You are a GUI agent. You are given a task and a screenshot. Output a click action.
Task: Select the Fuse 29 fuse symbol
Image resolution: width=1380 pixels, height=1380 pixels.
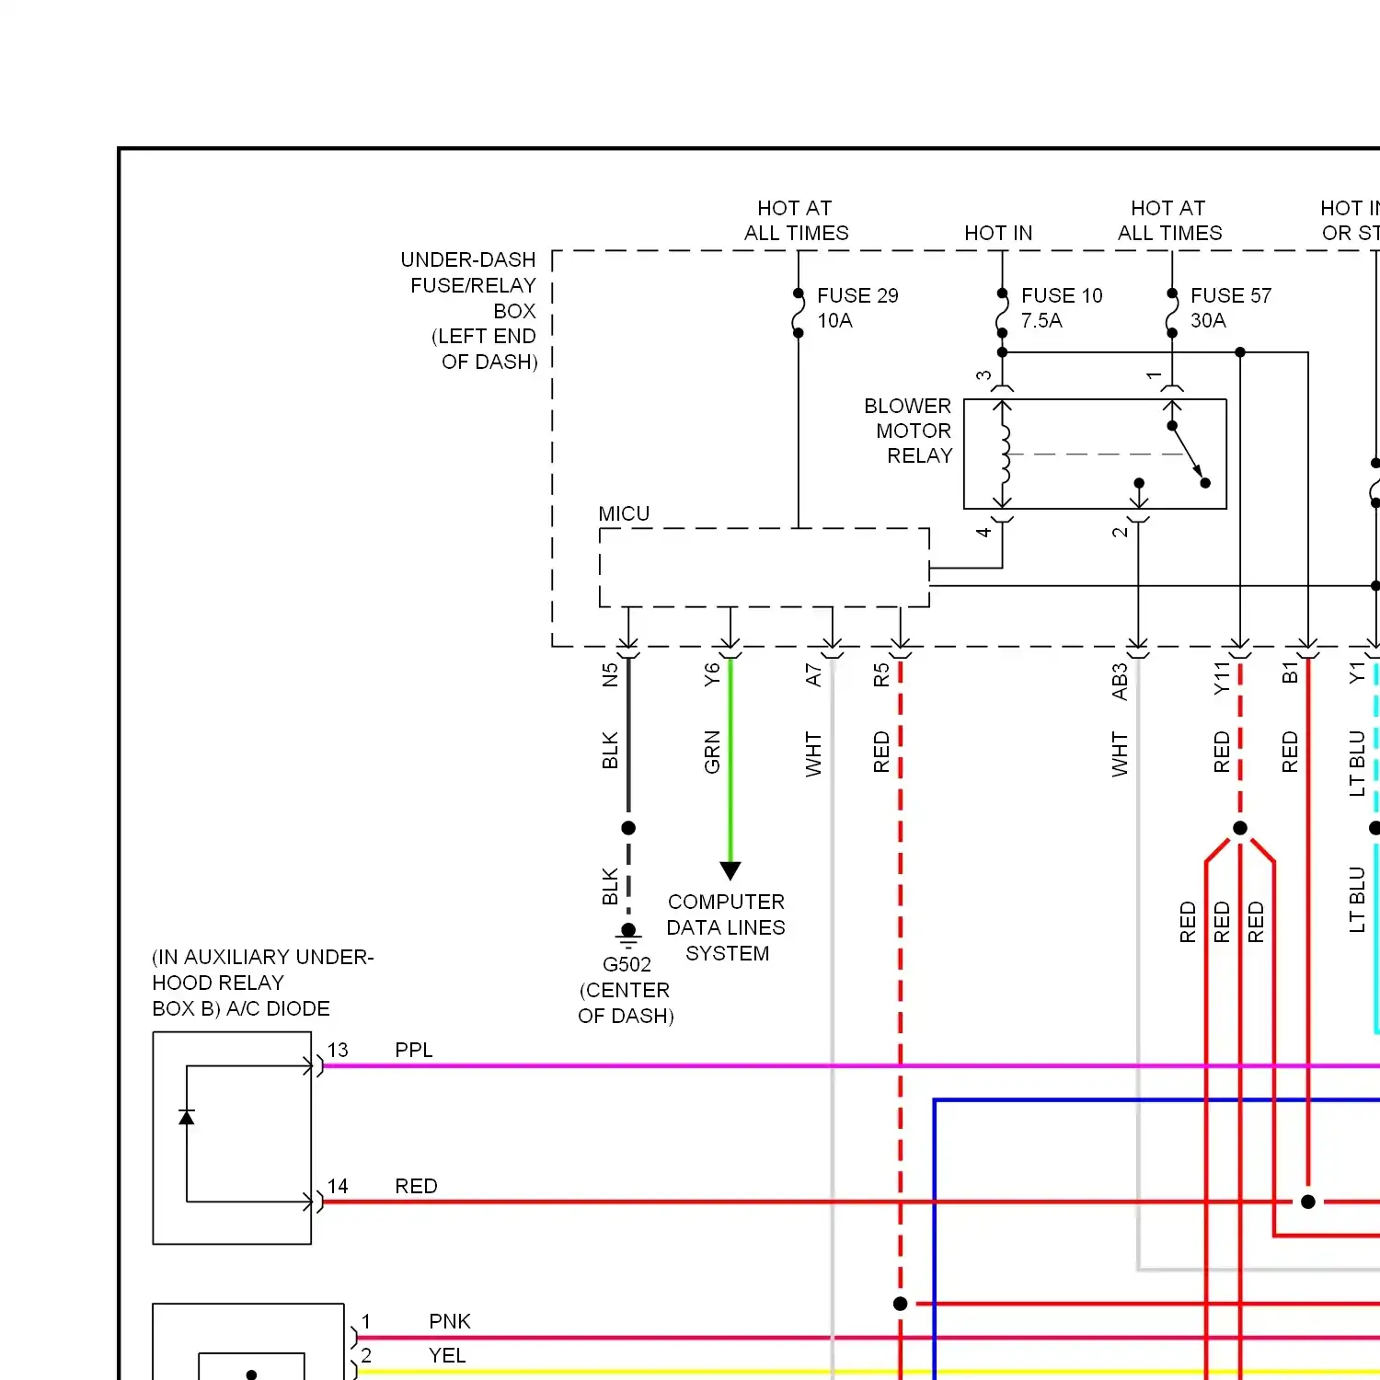click(799, 313)
